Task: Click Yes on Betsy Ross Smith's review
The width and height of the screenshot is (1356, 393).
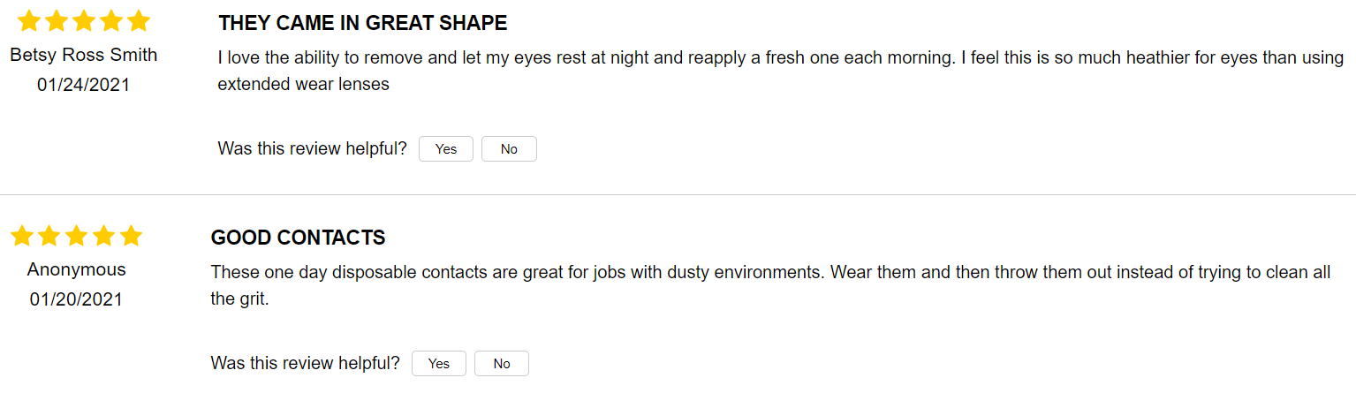Action: [445, 149]
